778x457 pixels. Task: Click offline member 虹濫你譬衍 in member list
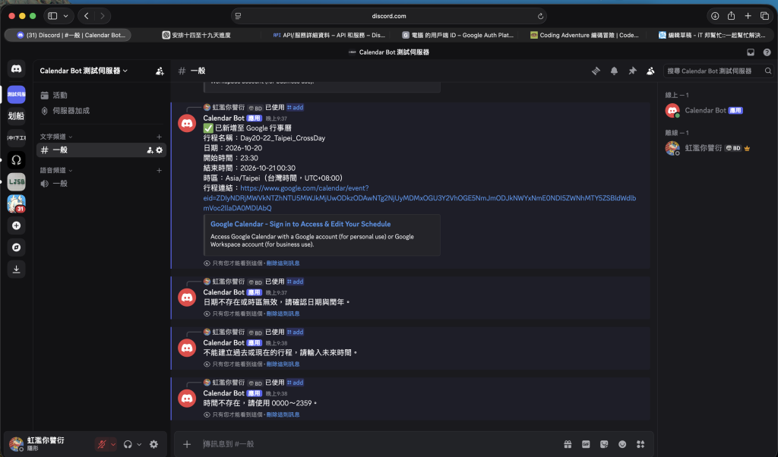[x=716, y=148]
